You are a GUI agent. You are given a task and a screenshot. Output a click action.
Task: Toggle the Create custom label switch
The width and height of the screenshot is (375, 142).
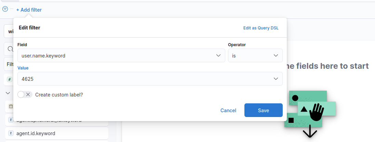click(x=25, y=94)
